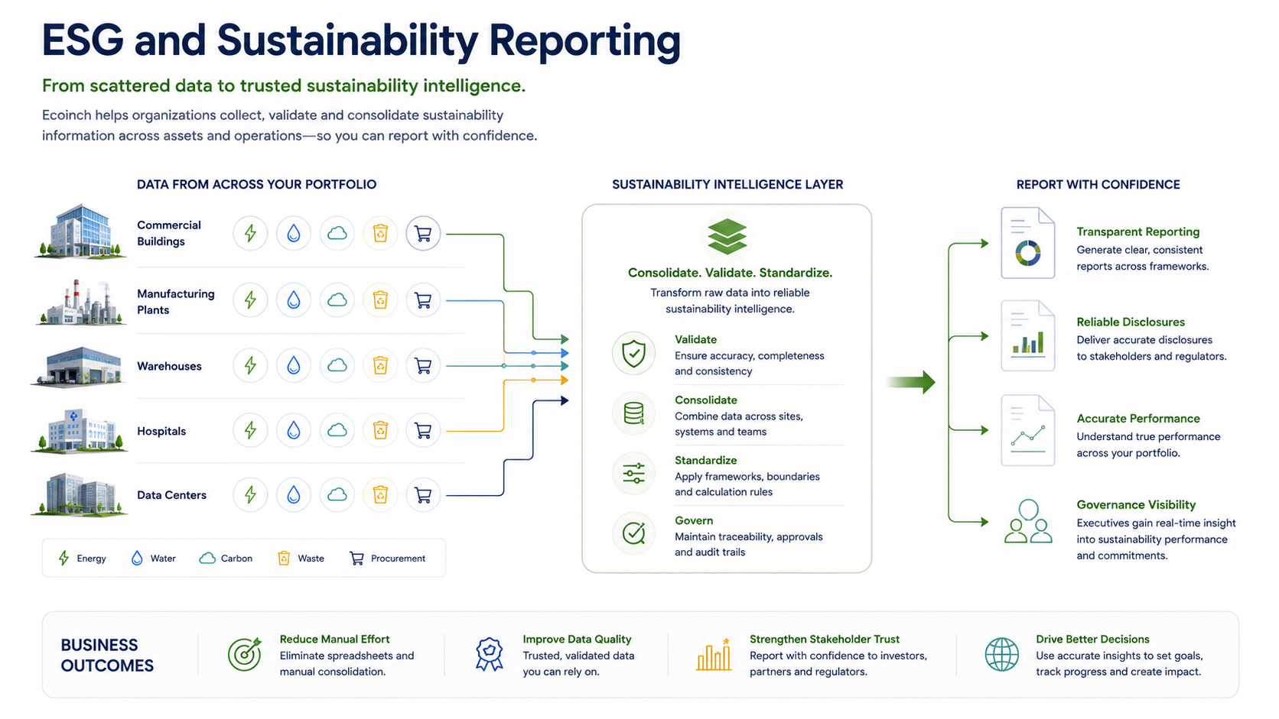Click the Transparent Reporting document icon
Screen dimensions: 1279x719
[x=1028, y=243]
